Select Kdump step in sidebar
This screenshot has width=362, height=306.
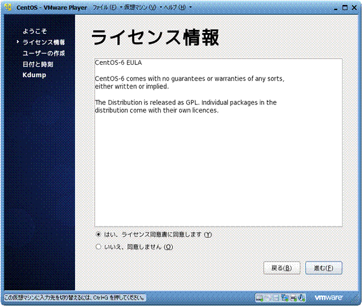tap(34, 75)
